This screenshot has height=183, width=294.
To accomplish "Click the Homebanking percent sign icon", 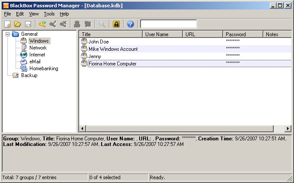I will pyautogui.click(x=24, y=68).
